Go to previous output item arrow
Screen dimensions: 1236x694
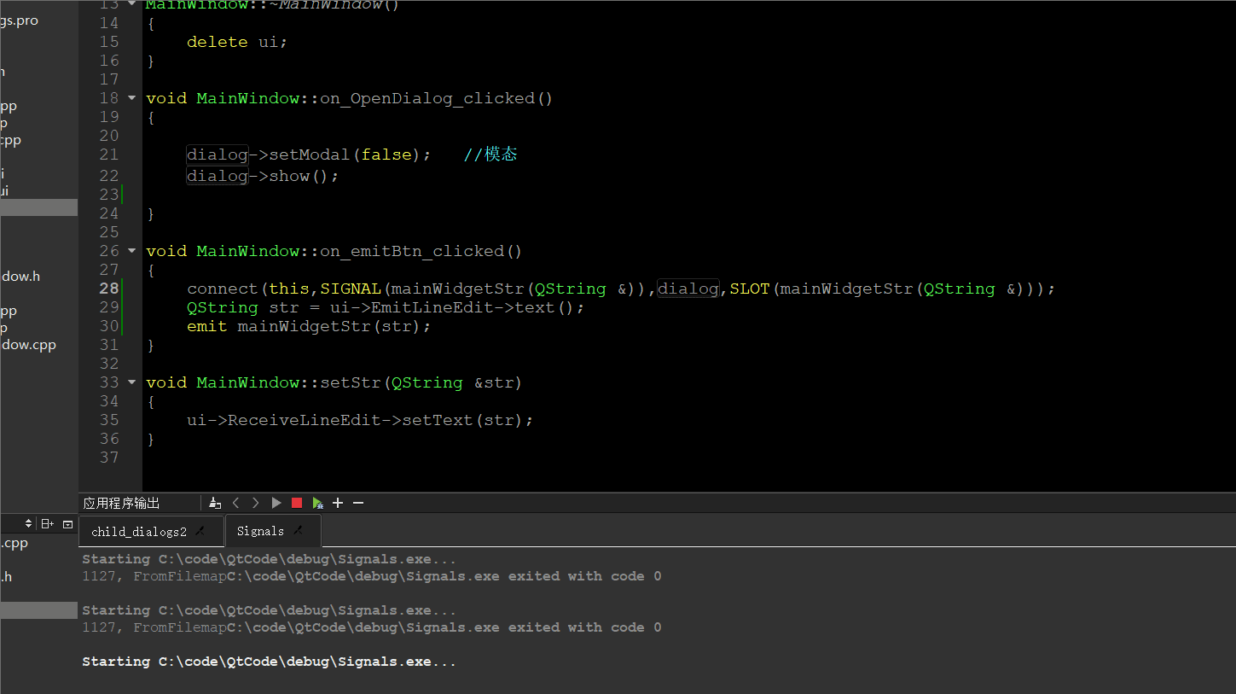coord(236,503)
